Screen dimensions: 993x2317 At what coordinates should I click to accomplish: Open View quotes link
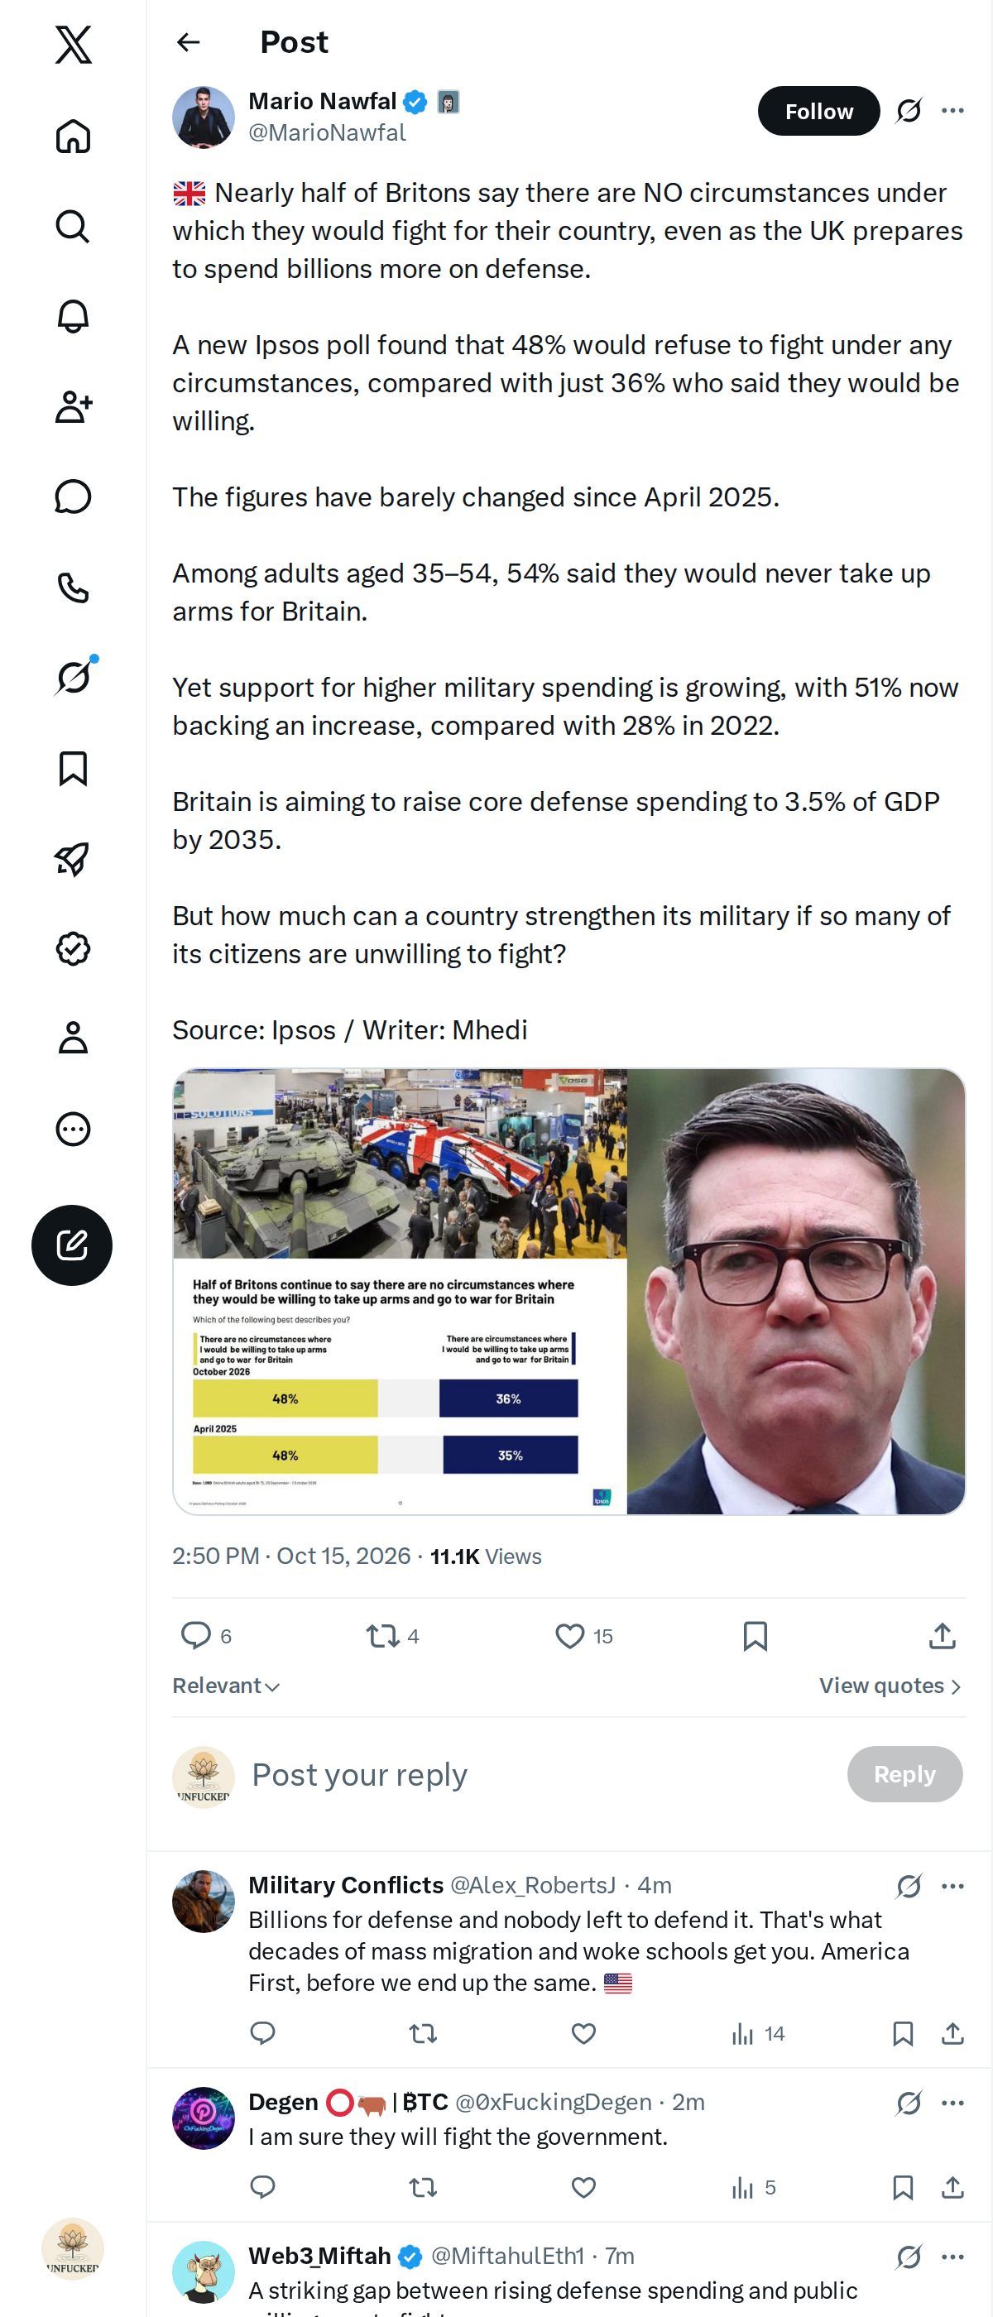click(890, 1686)
